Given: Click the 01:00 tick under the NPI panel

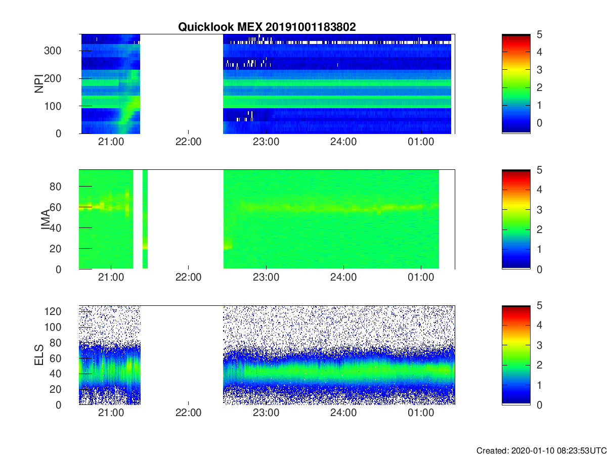Looking at the screenshot, I should [x=421, y=142].
